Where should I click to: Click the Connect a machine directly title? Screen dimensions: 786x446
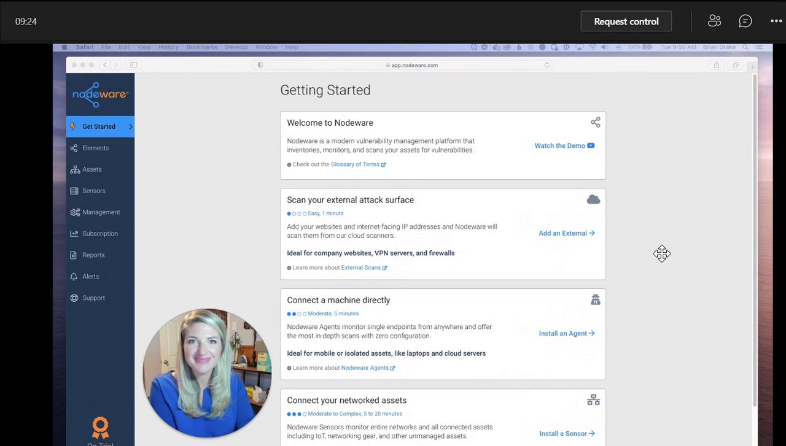338,300
